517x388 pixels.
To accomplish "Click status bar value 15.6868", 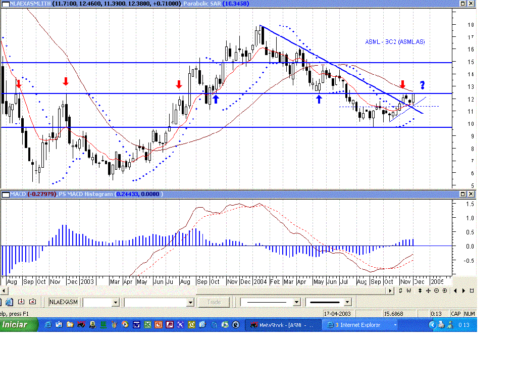I will coord(393,314).
